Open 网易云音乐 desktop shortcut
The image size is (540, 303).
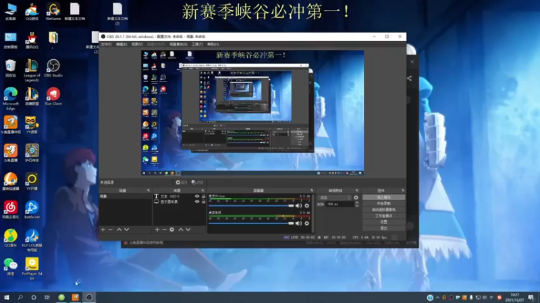(x=11, y=210)
